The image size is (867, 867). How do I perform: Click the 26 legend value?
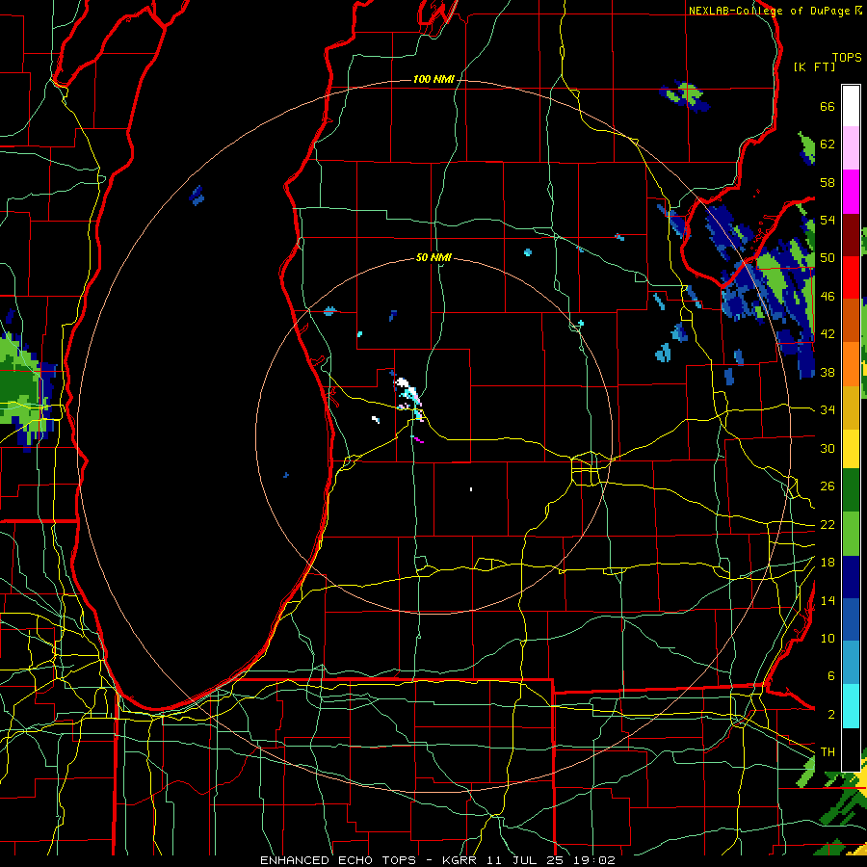coord(828,486)
